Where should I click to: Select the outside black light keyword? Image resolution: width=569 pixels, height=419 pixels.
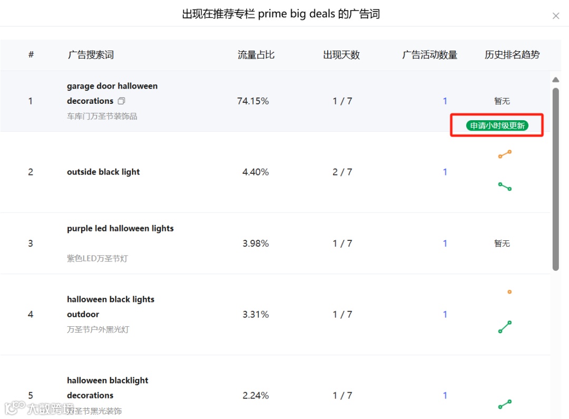103,172
